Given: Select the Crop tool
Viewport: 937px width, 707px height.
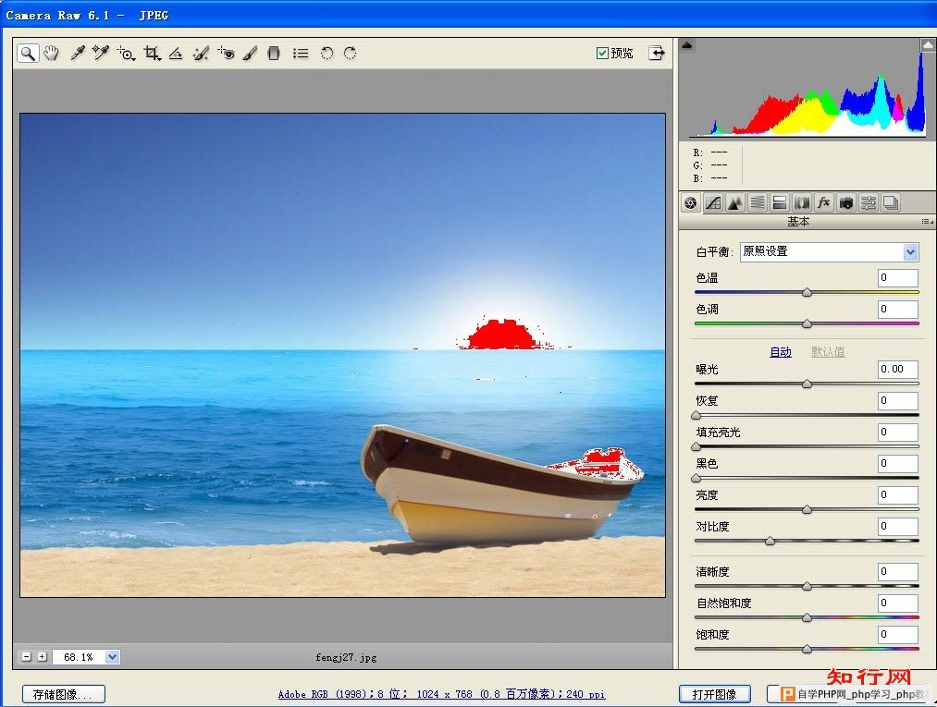Looking at the screenshot, I should (152, 54).
